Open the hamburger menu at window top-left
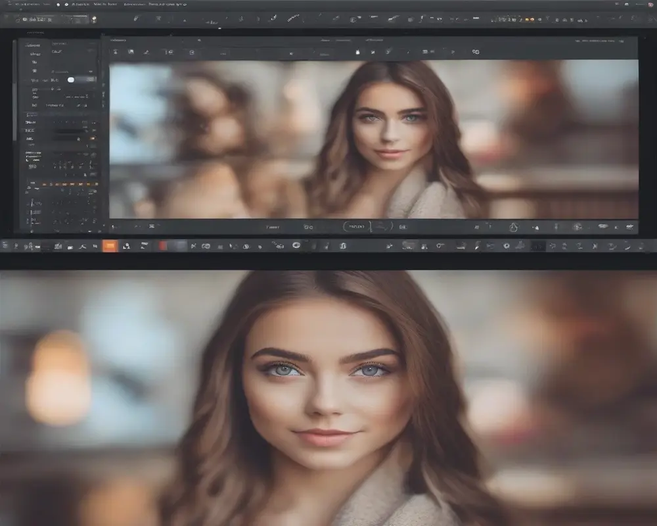The image size is (657, 526). pos(10,4)
